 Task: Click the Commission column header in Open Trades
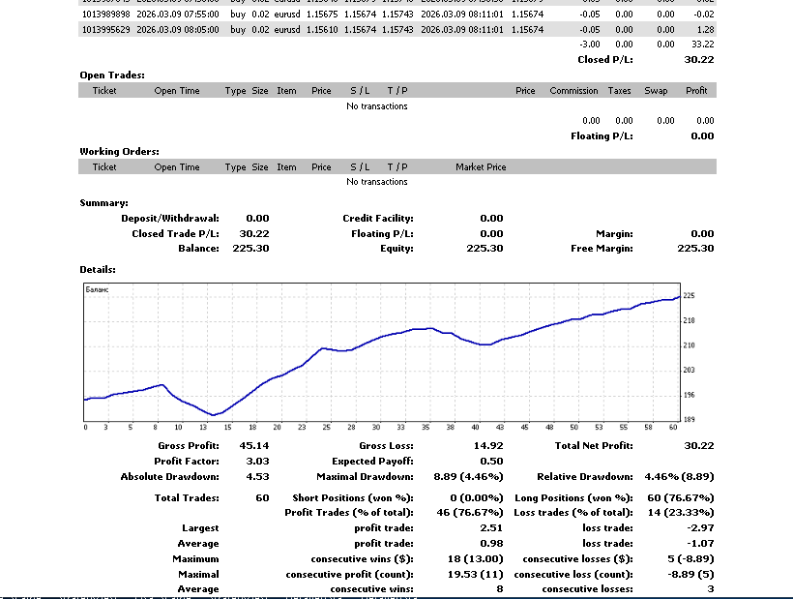tap(573, 91)
